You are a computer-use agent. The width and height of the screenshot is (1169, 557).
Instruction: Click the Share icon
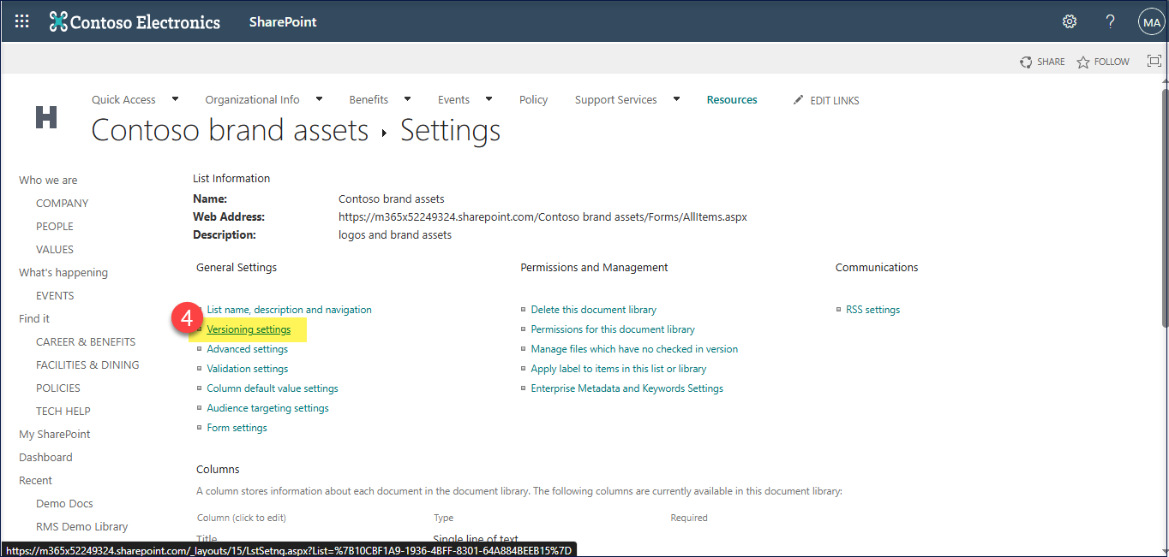[x=1026, y=62]
